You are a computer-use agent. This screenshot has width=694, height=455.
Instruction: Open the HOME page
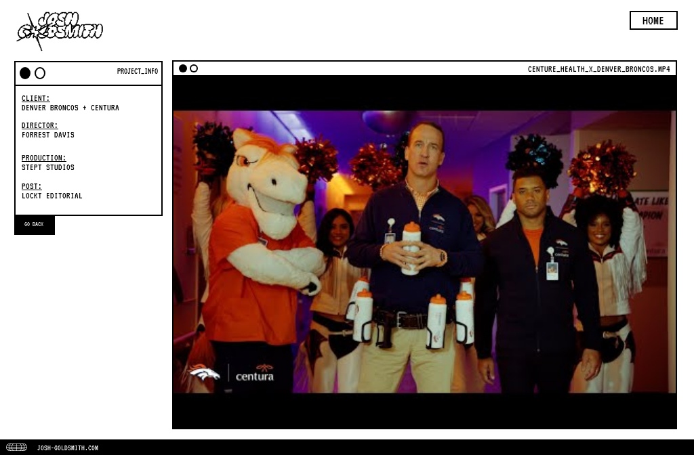(653, 20)
